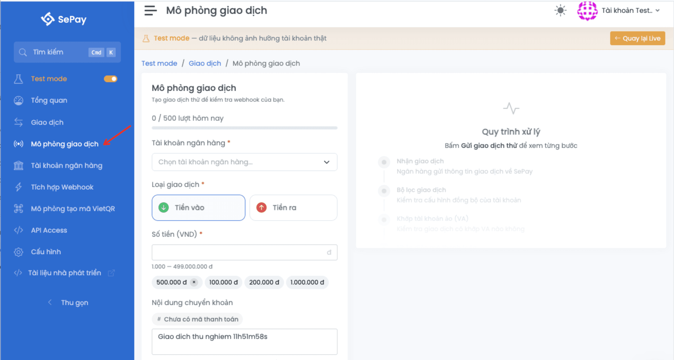The width and height of the screenshot is (674, 360).
Task: Open Tài liệu nhà phát triển link
Action: [64, 273]
